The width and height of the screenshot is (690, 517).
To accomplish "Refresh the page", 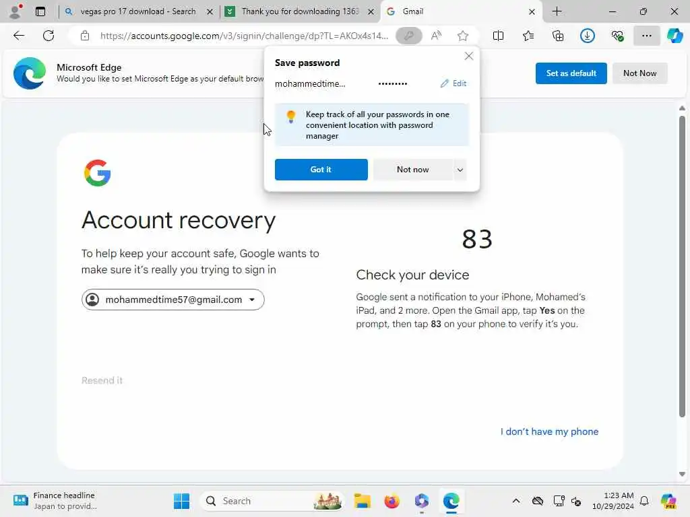I will coord(49,36).
